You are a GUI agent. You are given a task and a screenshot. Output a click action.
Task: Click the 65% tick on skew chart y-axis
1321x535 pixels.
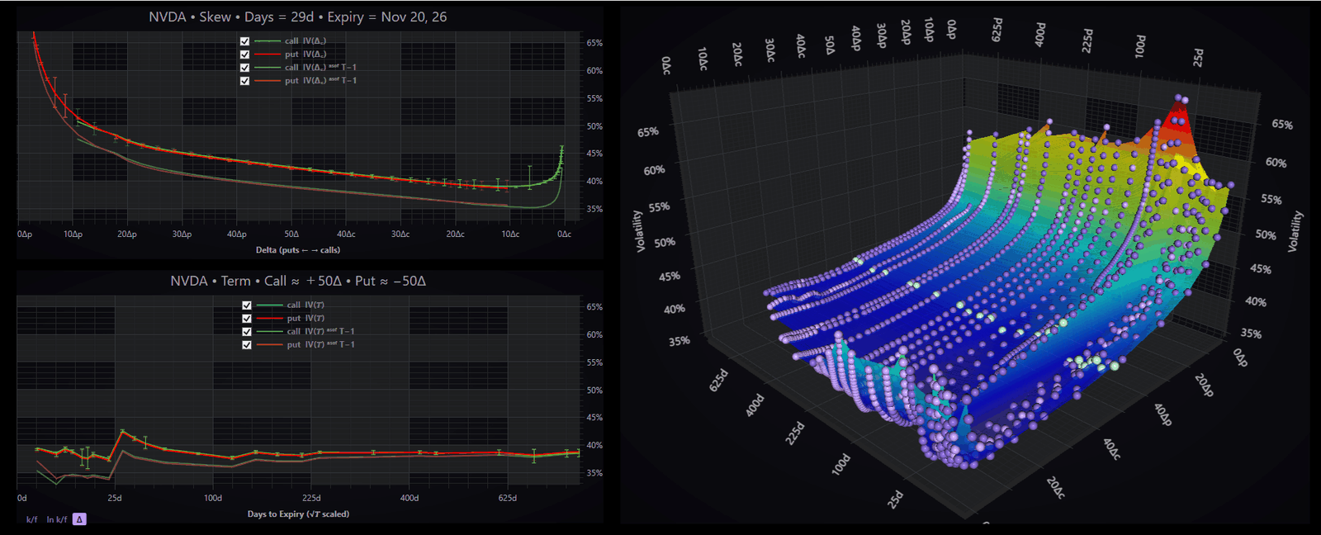pyautogui.click(x=594, y=43)
